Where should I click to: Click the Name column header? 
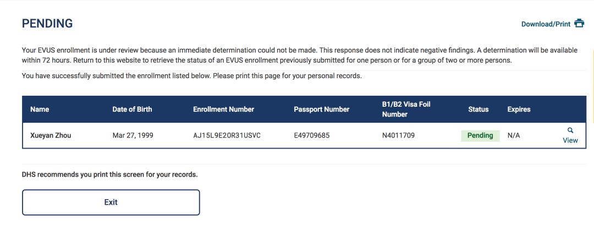[40, 109]
